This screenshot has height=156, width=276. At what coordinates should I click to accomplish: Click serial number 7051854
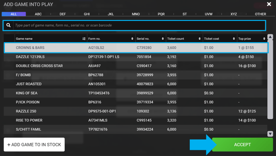coord(144,57)
